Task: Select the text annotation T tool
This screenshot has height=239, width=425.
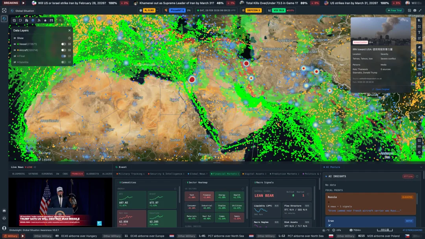Action: coord(419,32)
